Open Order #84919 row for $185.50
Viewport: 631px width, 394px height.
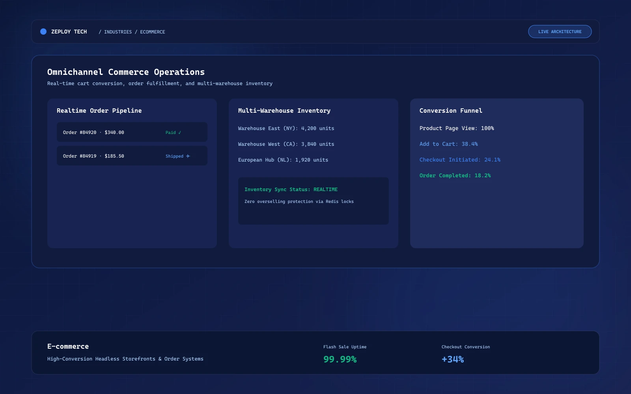click(x=132, y=156)
